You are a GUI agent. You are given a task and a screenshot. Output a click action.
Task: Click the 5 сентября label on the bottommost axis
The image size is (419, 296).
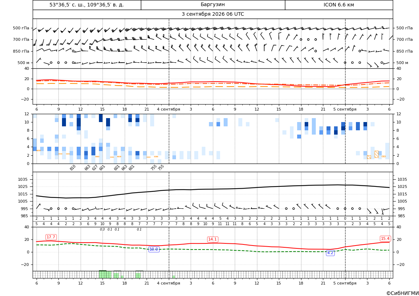345,283
